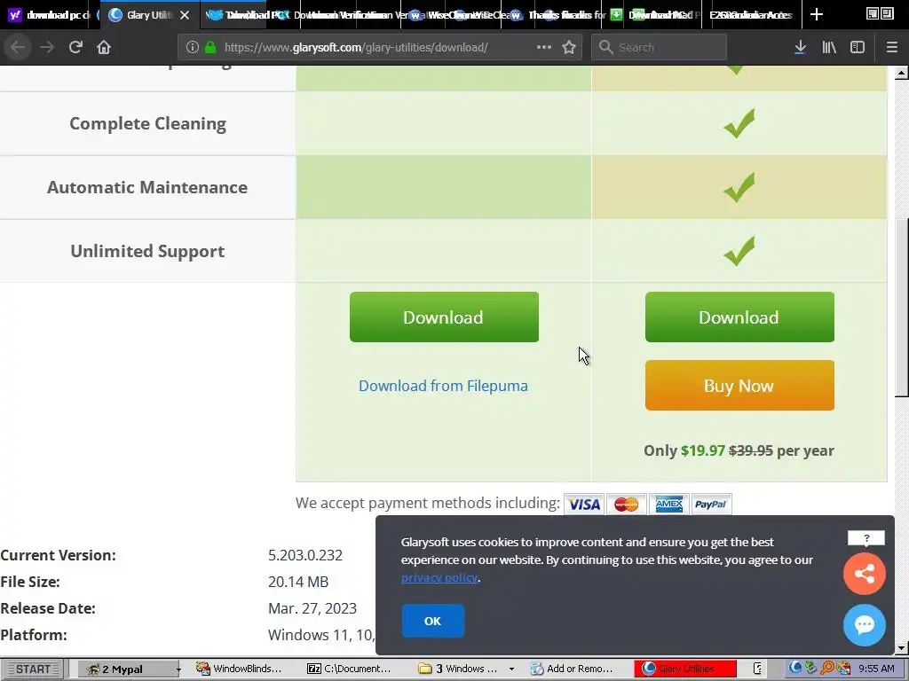
Task: Click the version number 5.203.0.232
Action: [305, 555]
